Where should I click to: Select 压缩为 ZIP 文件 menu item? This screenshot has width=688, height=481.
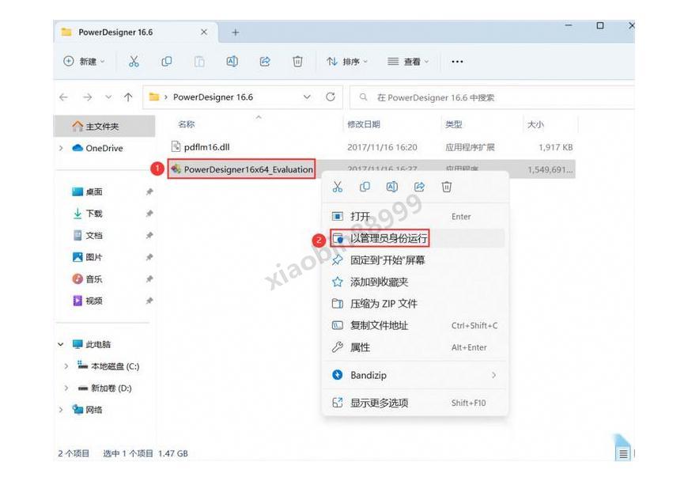click(x=415, y=304)
